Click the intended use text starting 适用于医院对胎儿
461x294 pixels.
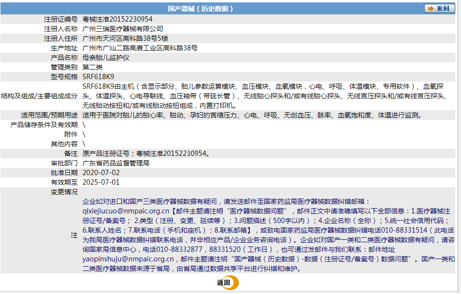point(253,115)
